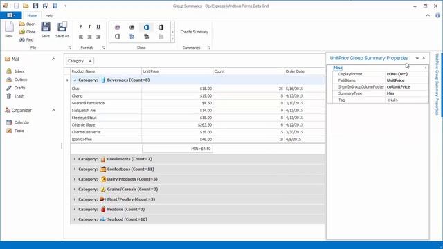Sort by Order Date column header
The width and height of the screenshot is (443, 249).
tap(305, 71)
